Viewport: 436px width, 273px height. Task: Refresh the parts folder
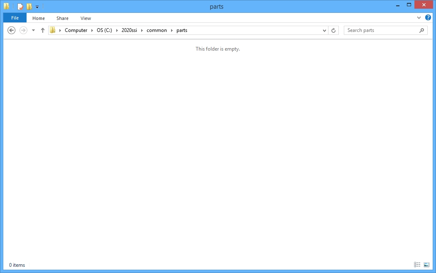tap(333, 30)
